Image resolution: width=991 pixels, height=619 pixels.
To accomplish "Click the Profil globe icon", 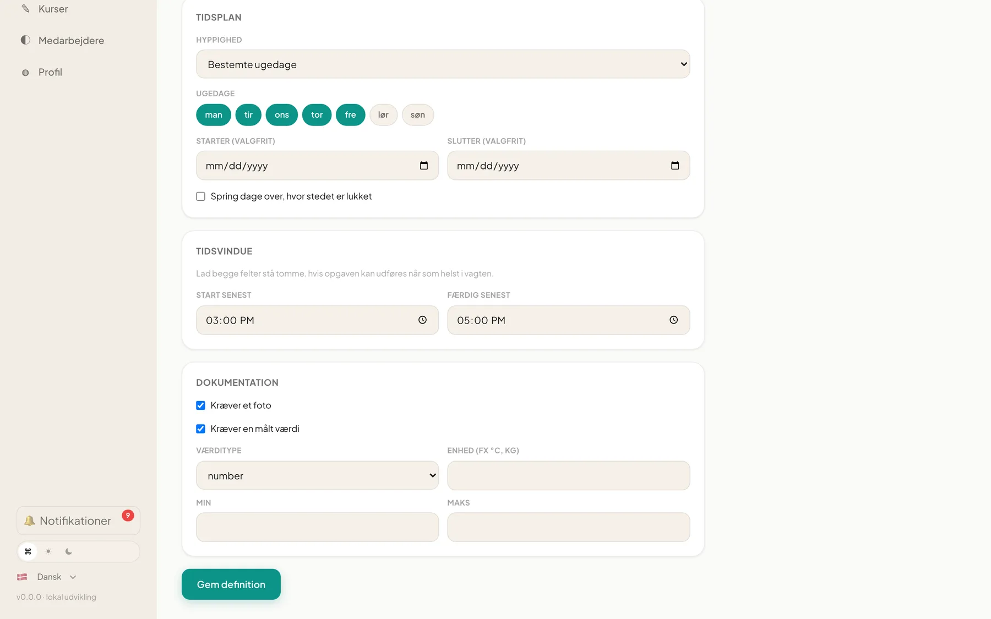I will pos(25,73).
